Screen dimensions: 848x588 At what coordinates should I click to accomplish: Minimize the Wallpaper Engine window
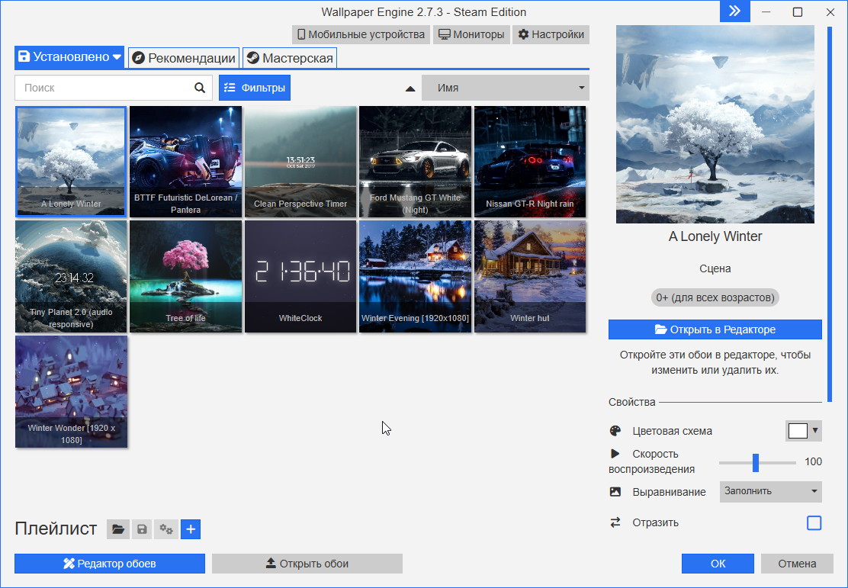(x=765, y=12)
